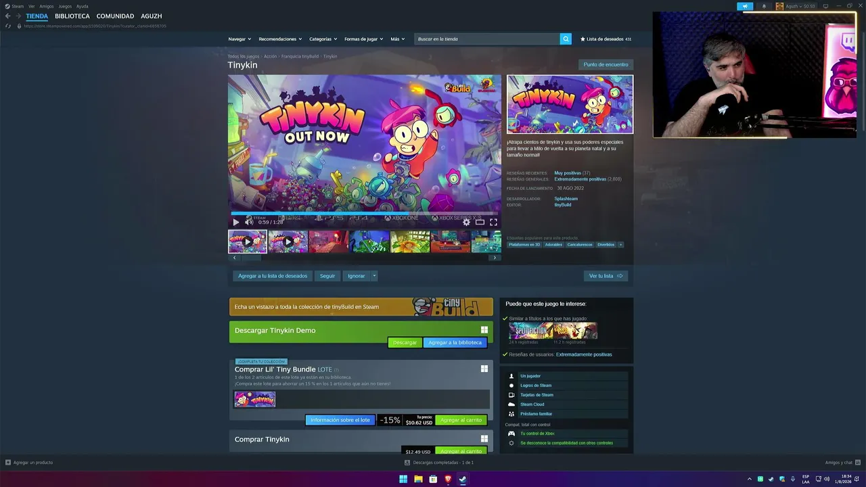
Task: Switch to the COMUNIDAD tab
Action: [x=115, y=16]
